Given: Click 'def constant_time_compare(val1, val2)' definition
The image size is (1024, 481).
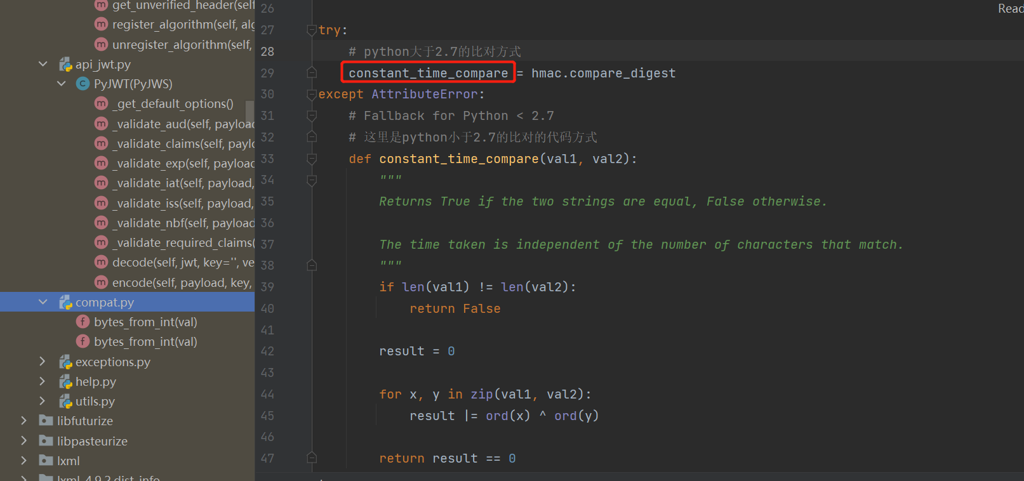Looking at the screenshot, I should (x=493, y=159).
